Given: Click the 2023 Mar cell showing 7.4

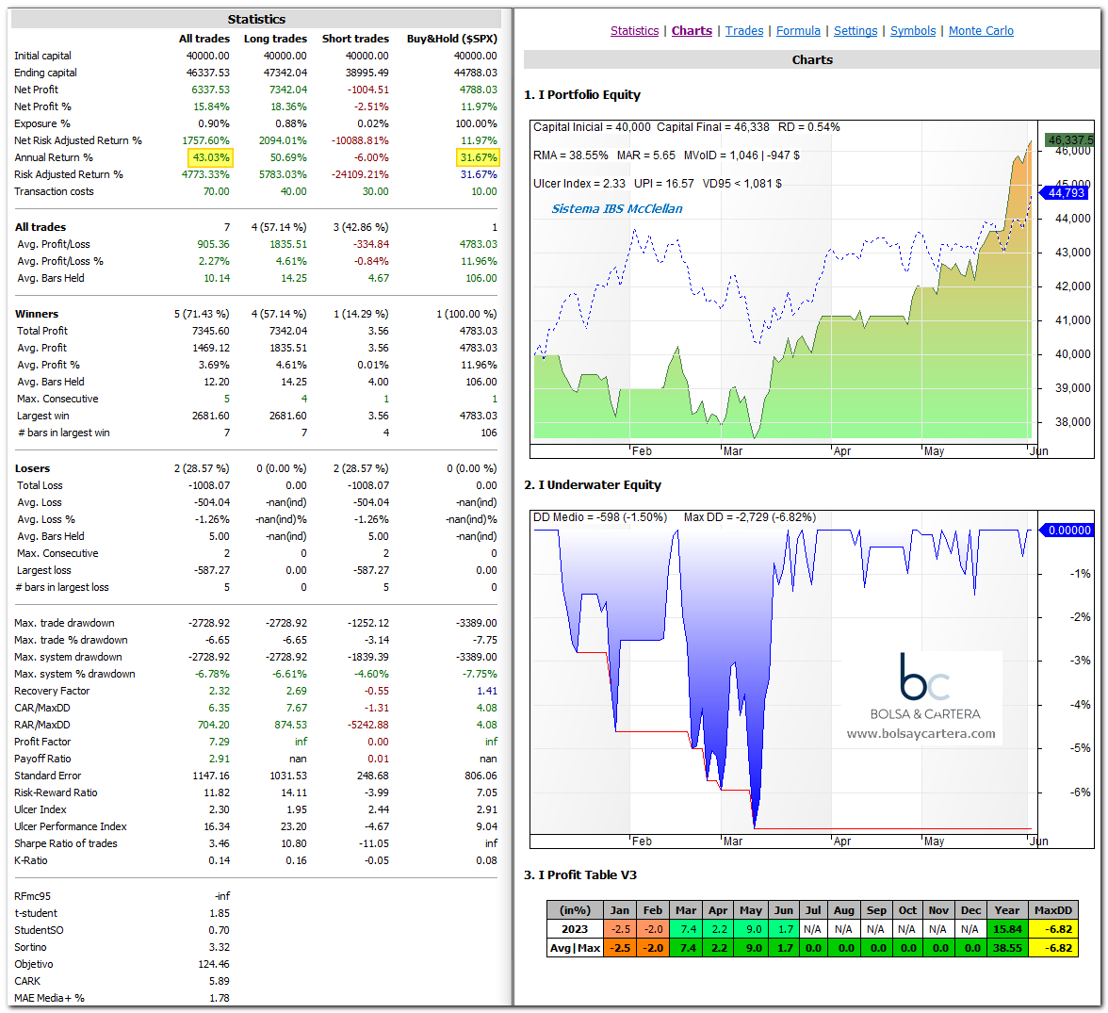Looking at the screenshot, I should click(x=686, y=929).
